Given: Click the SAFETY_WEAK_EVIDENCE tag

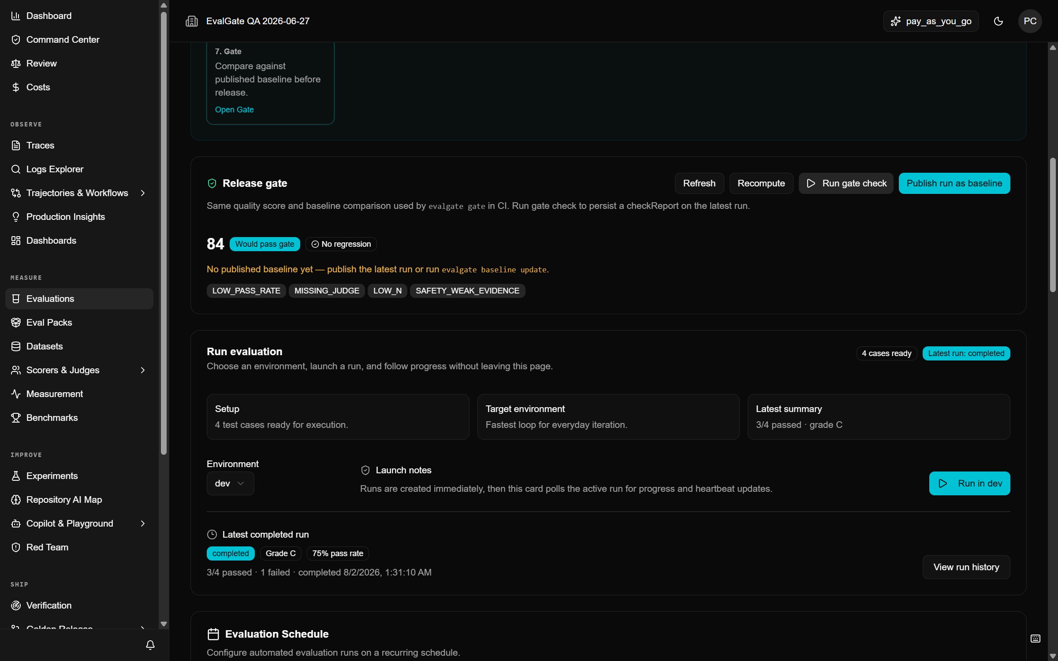Looking at the screenshot, I should [467, 291].
